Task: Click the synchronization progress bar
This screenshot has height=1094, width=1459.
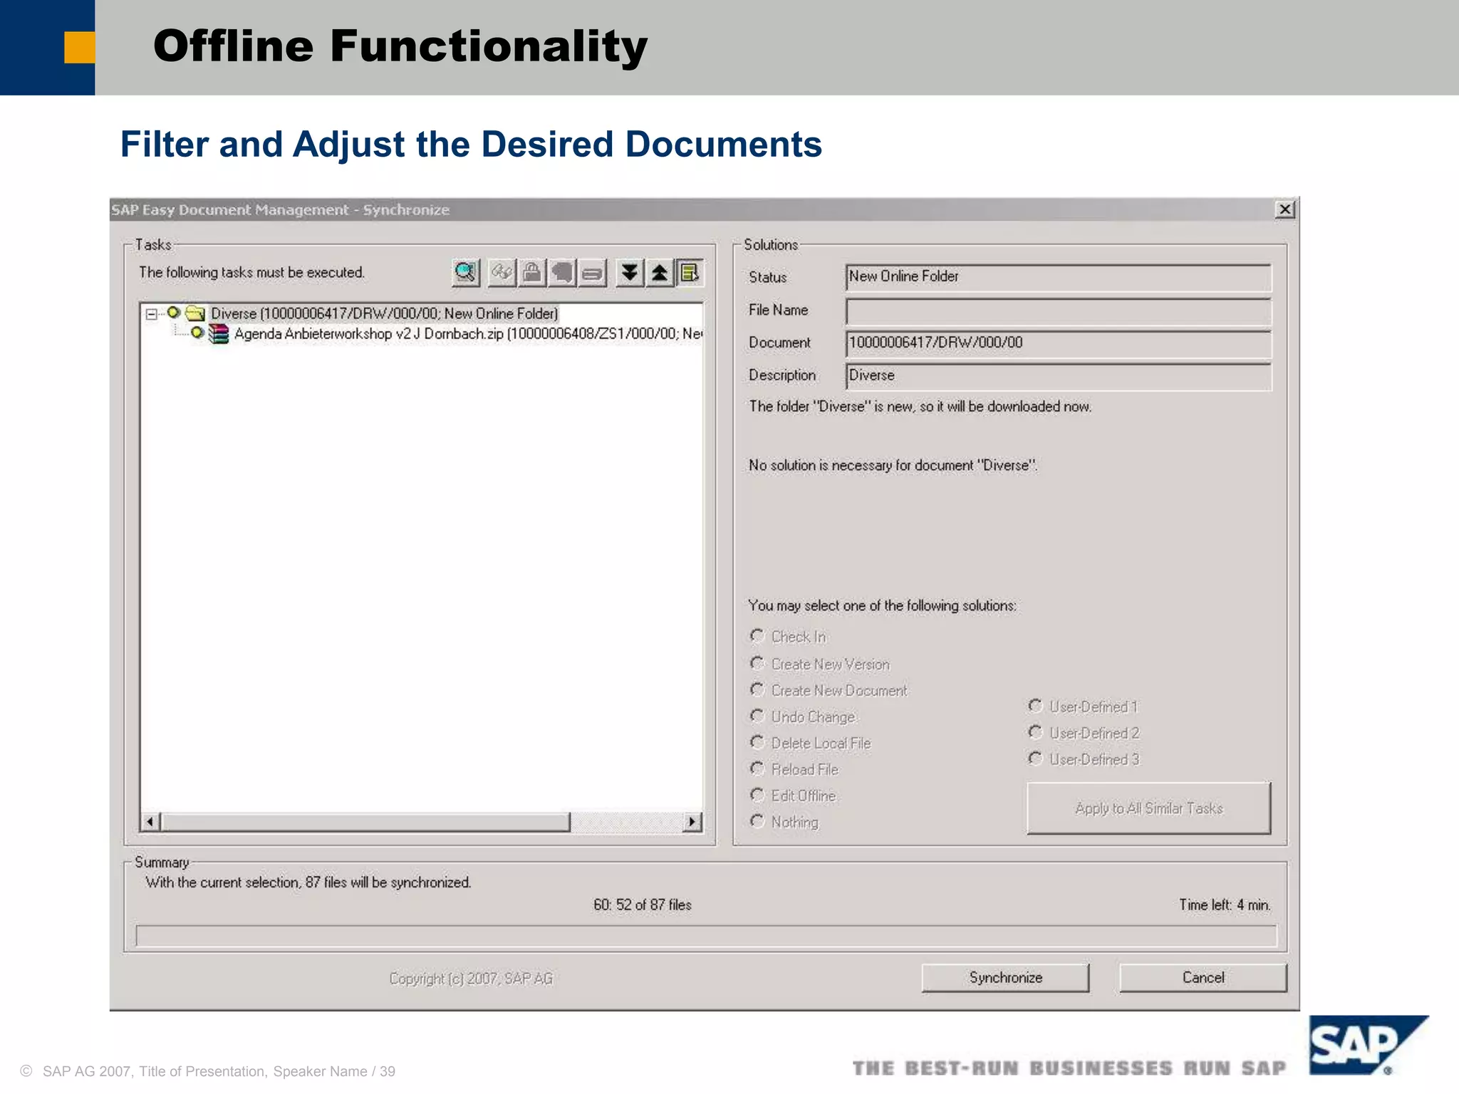Action: (x=706, y=936)
